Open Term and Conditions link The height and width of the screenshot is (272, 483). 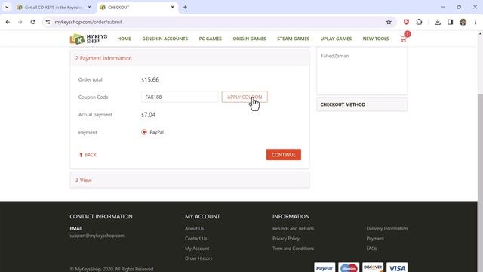click(293, 249)
